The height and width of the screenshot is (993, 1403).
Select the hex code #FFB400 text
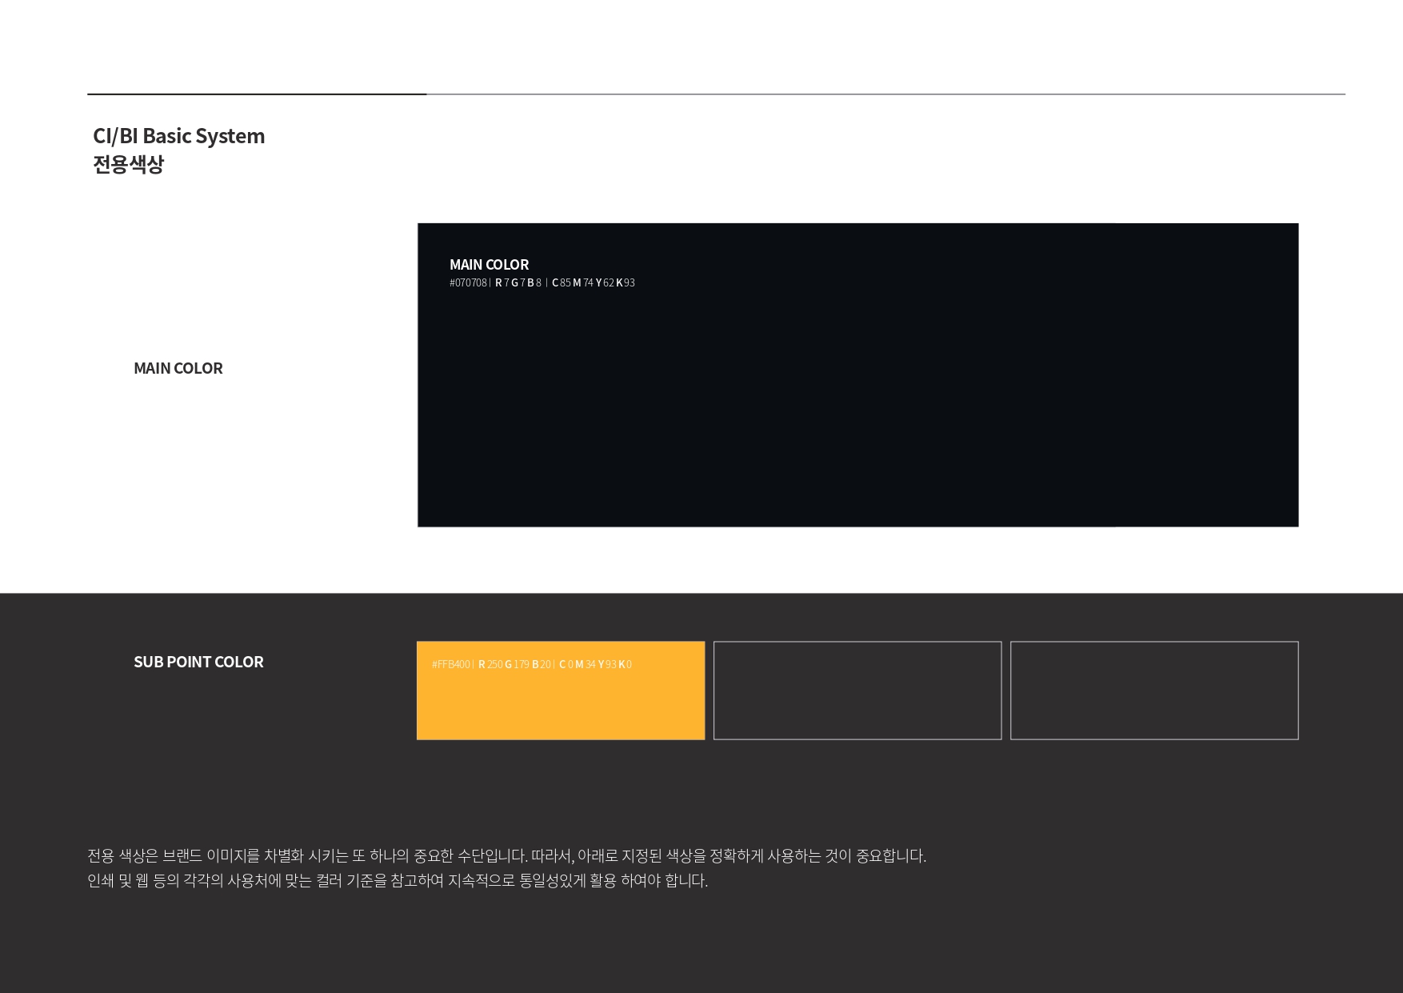tap(451, 665)
